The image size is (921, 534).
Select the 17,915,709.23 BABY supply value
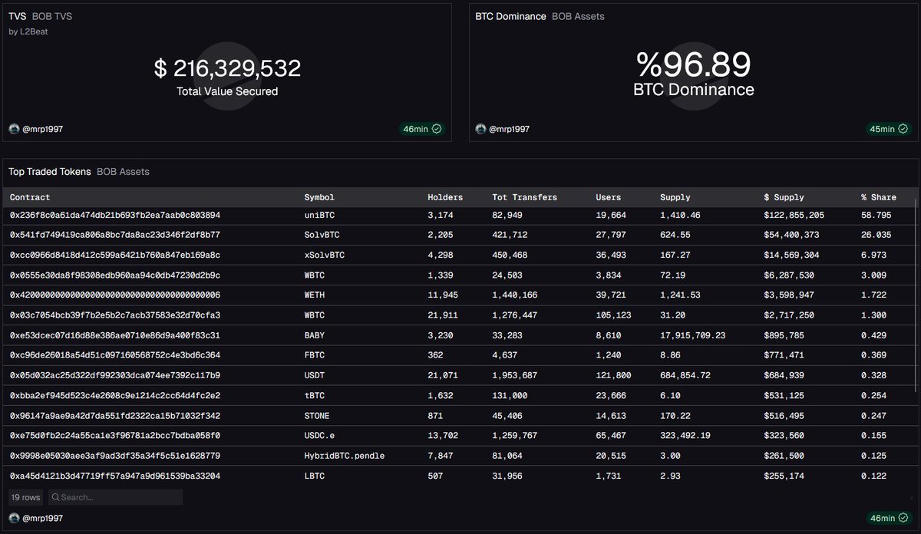click(x=693, y=335)
